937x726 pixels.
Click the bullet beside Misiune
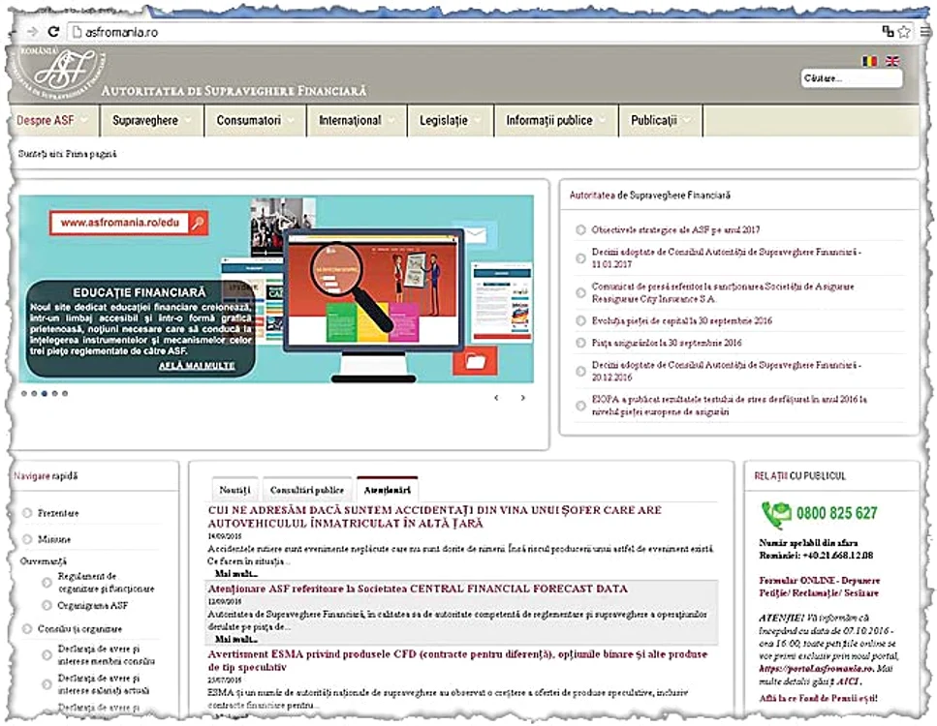(x=27, y=539)
